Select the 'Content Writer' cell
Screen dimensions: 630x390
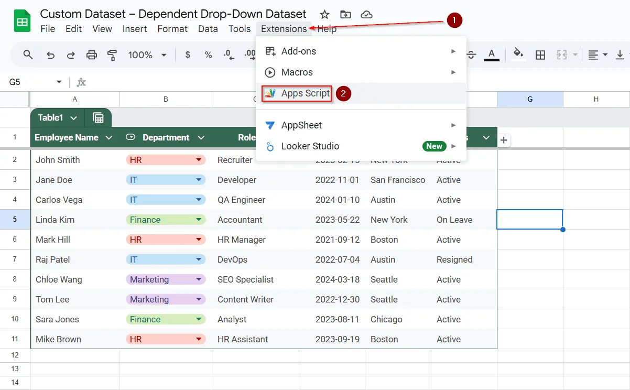click(255, 299)
